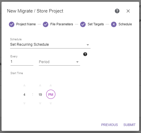Toggle the PM circle button

click(x=51, y=94)
